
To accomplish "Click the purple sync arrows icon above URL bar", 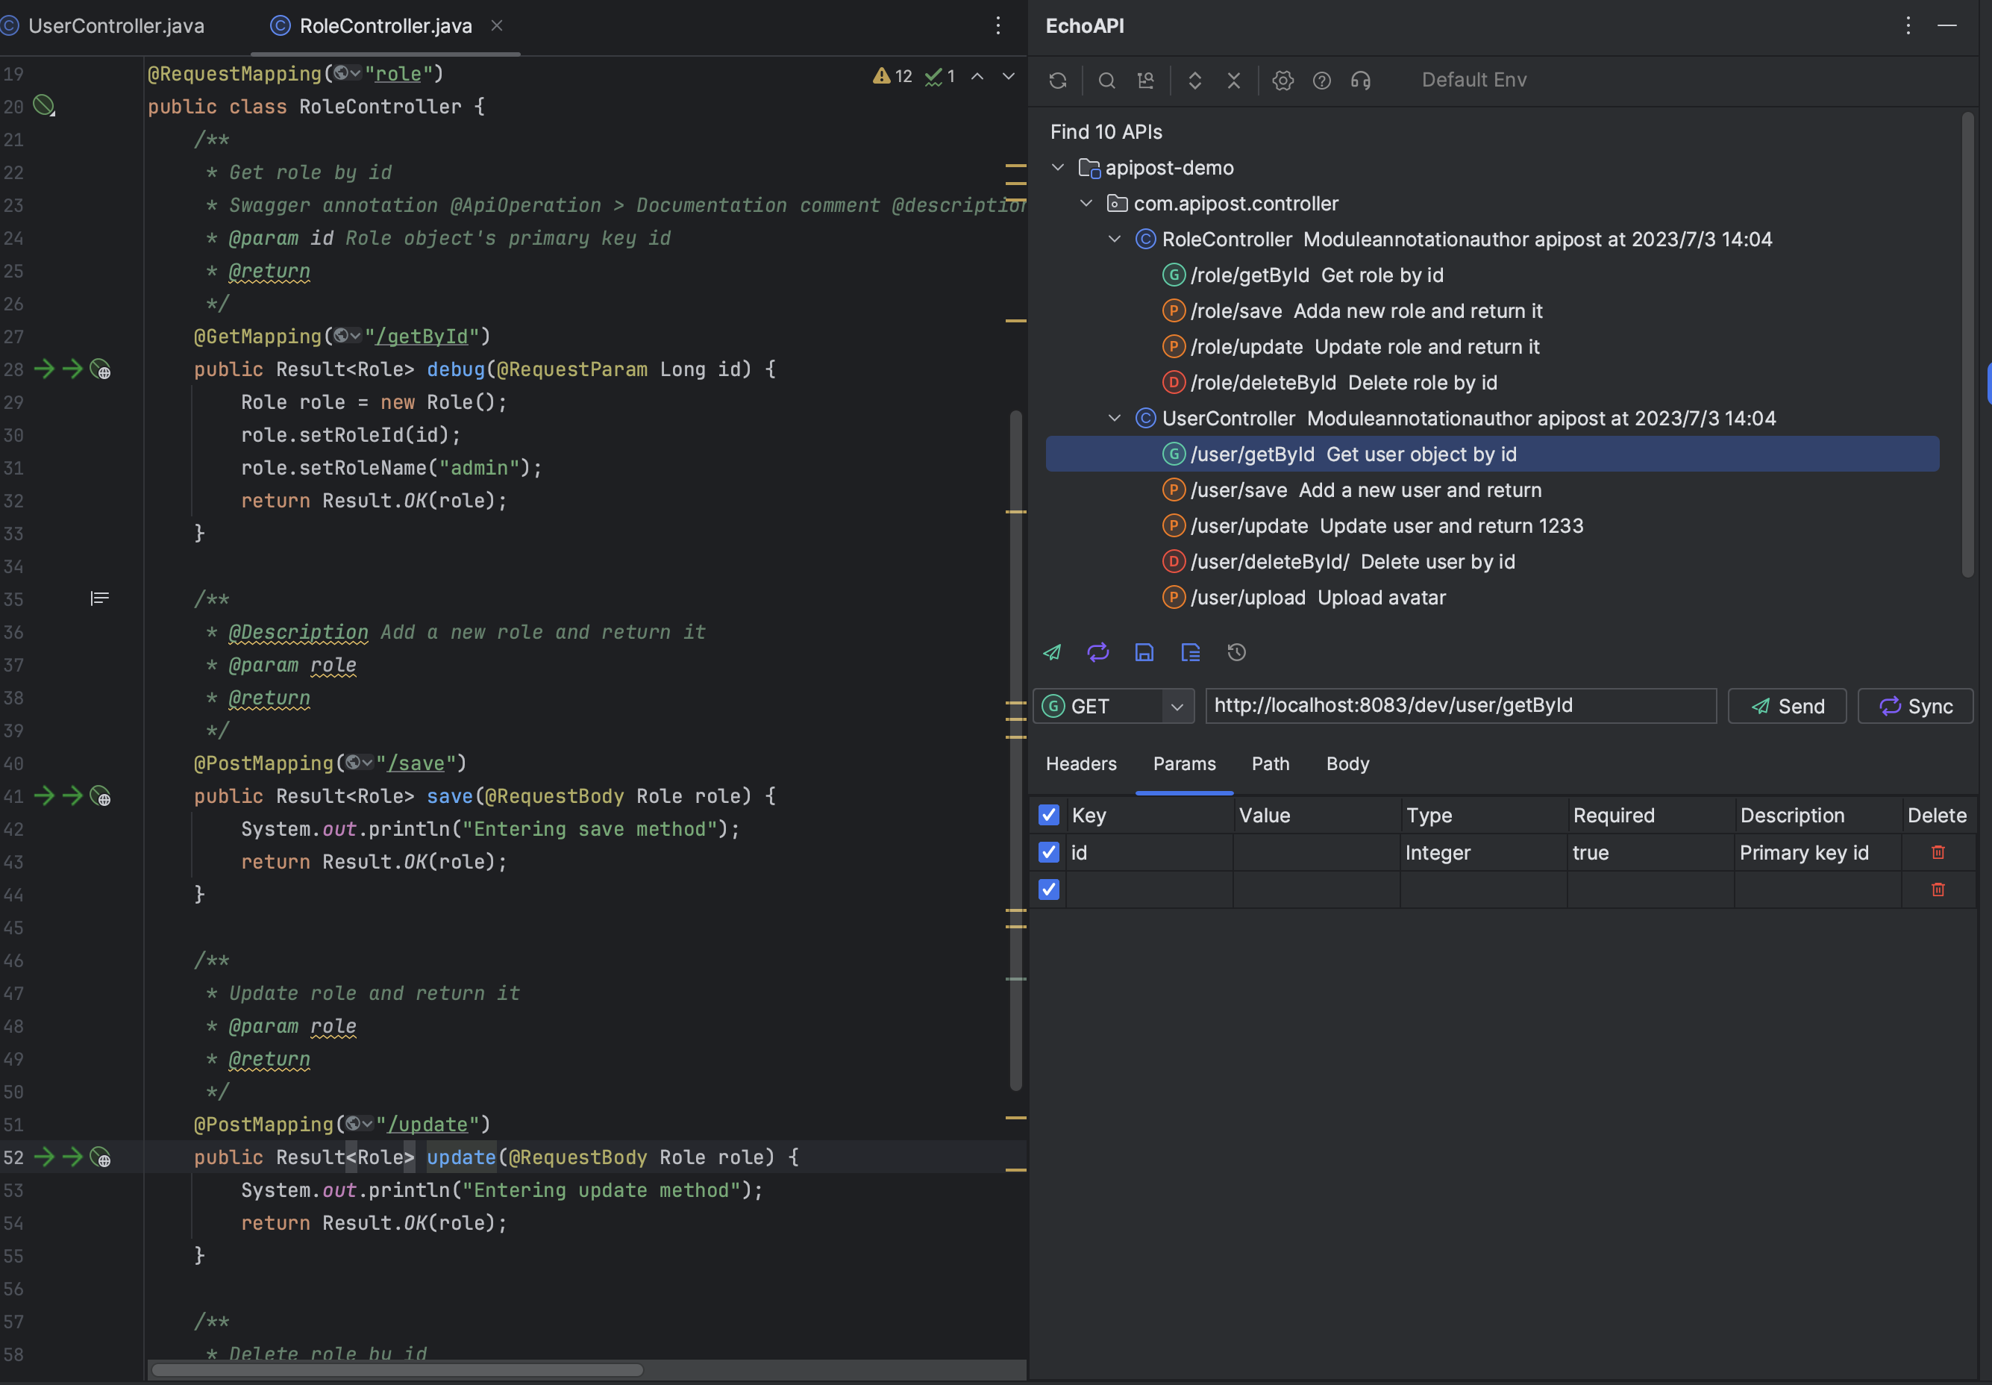I will coord(1097,653).
